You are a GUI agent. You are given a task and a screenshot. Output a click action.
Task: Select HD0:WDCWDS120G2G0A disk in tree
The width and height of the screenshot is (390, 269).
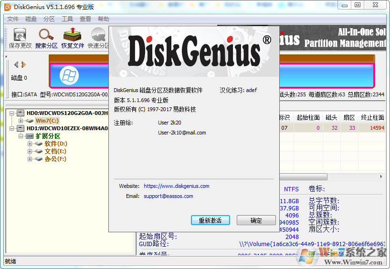(x=67, y=113)
